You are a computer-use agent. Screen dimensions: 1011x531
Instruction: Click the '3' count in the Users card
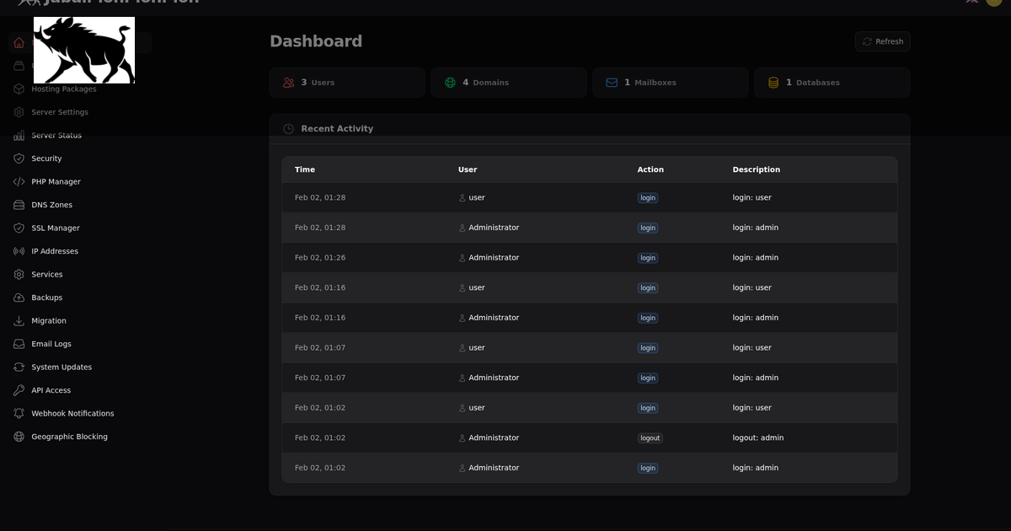(x=304, y=83)
